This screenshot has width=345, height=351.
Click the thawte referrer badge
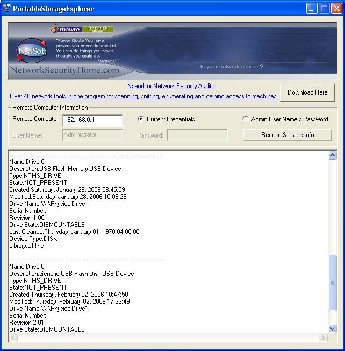pyautogui.click(x=82, y=30)
